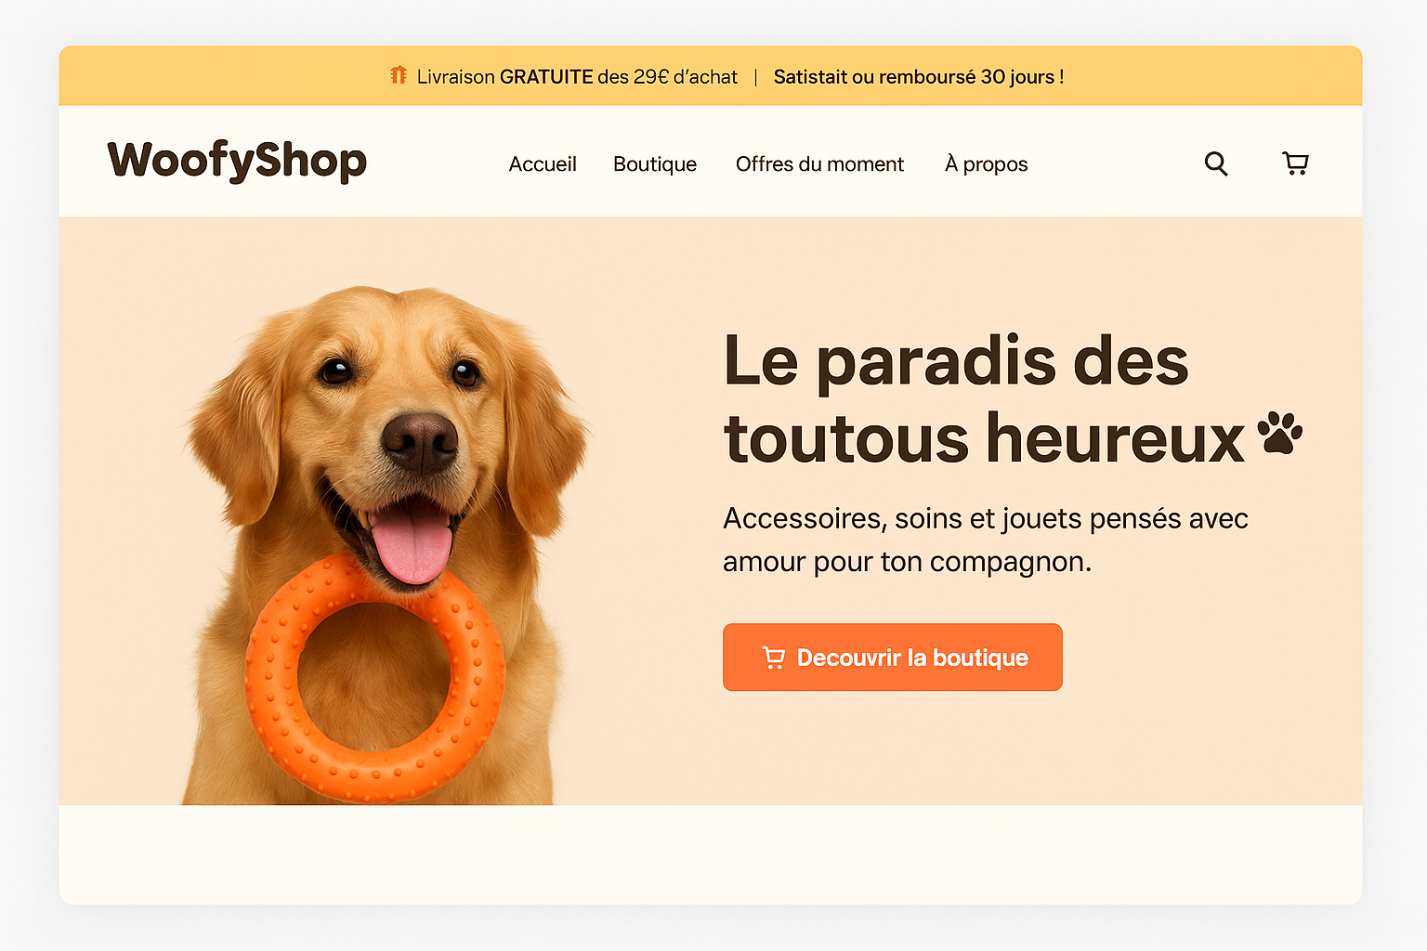Go to the Accueil menu item
The height and width of the screenshot is (951, 1427).
tap(543, 164)
